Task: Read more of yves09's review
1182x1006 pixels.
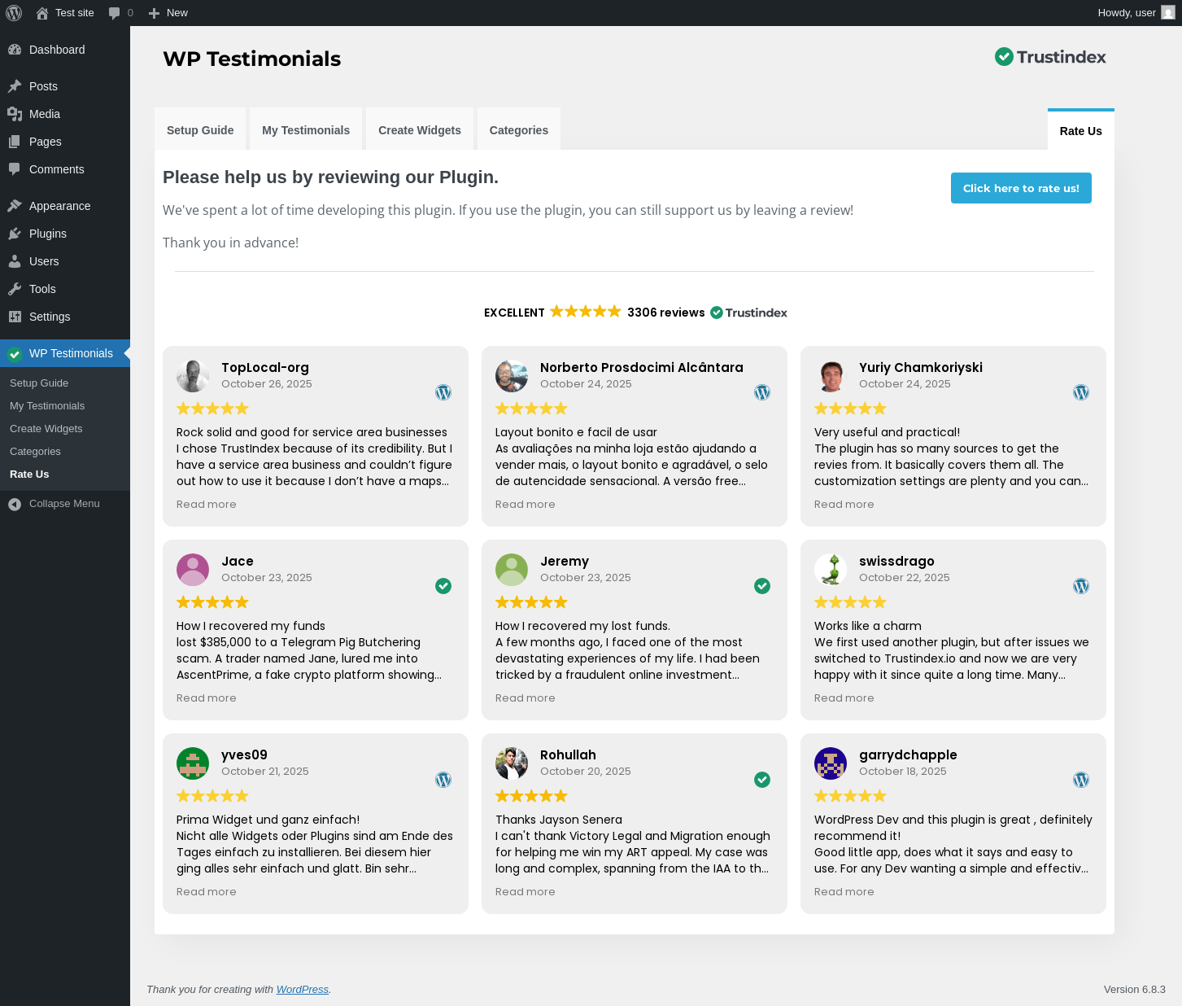Action: (x=207, y=892)
